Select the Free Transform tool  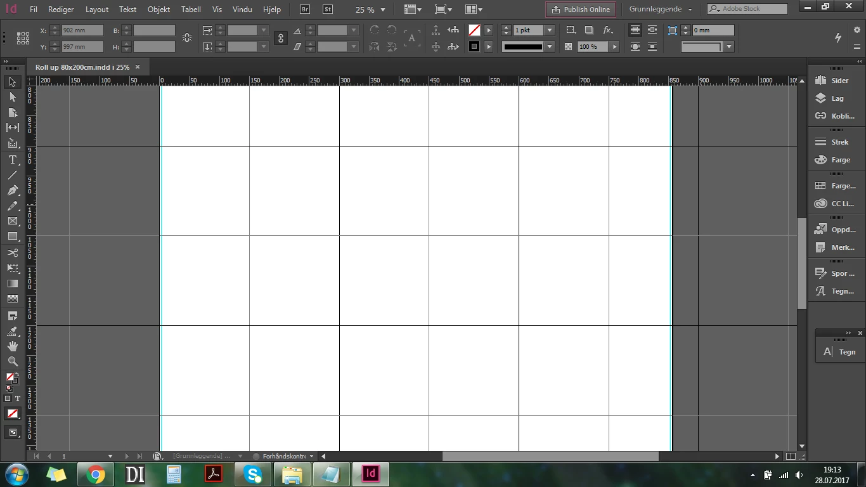click(12, 268)
